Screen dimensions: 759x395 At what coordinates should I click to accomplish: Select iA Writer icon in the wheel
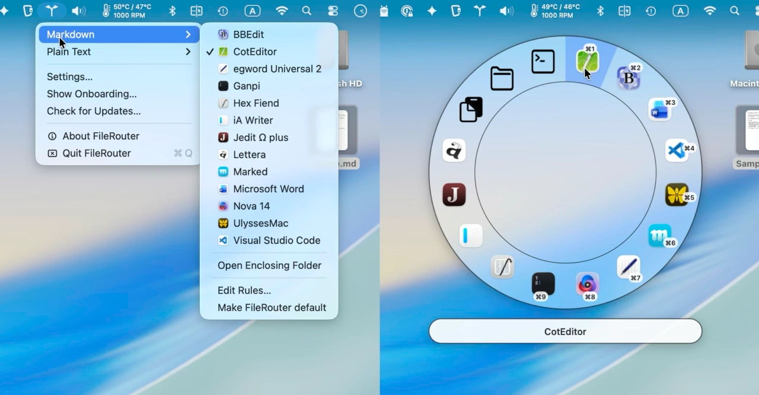[x=471, y=235]
